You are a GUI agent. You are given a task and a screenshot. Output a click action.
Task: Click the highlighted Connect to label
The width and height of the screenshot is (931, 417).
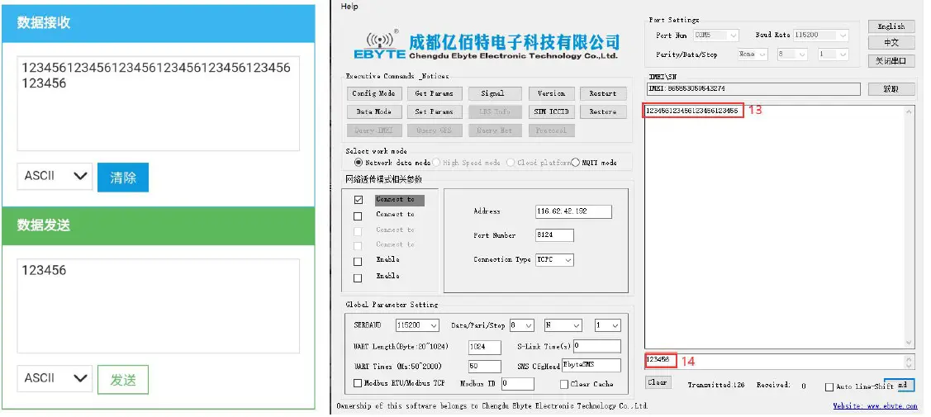[399, 200]
